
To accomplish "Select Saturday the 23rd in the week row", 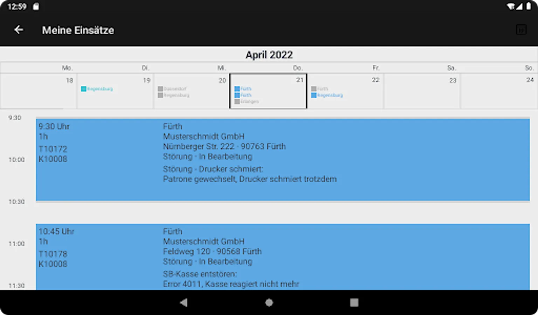I will click(422, 91).
